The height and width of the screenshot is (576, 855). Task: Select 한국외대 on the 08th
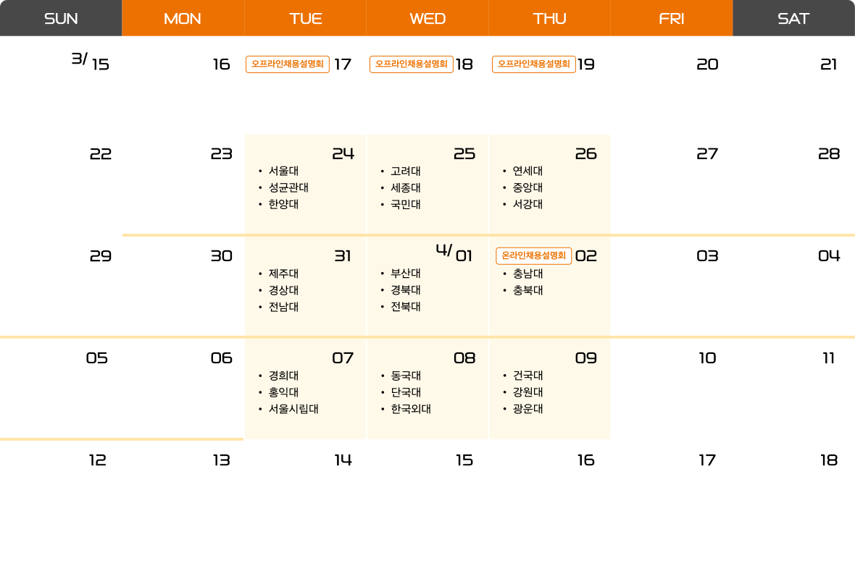tap(411, 409)
